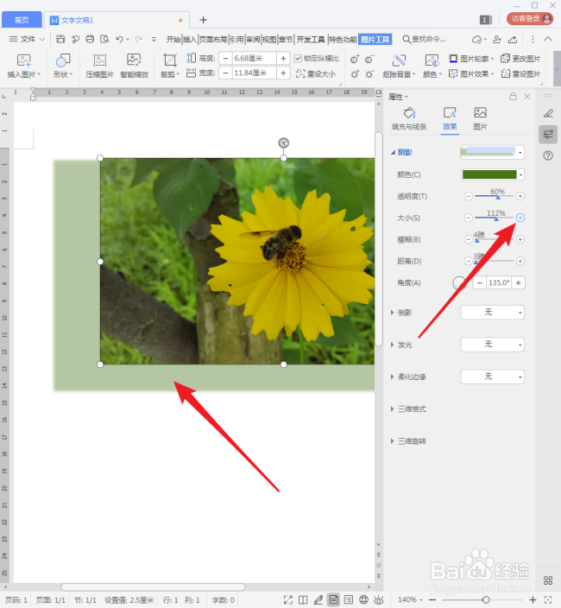Switch to the Effects tab in Properties panel
Viewport: 561px width, 608px height.
coord(450,118)
